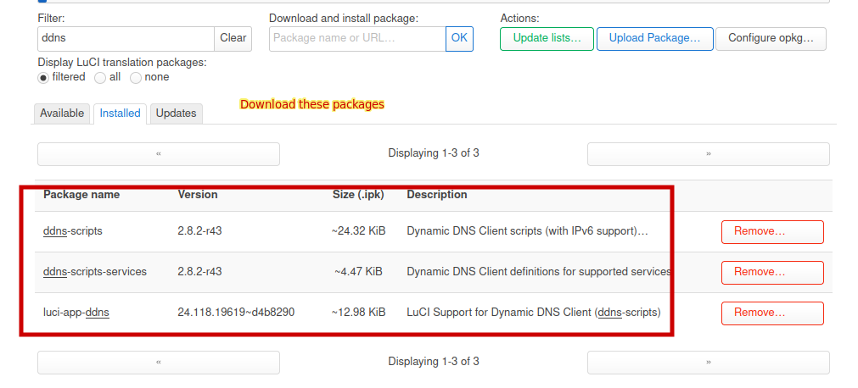Go to the previous page using top « button
The height and width of the screenshot is (388, 858).
pos(159,154)
